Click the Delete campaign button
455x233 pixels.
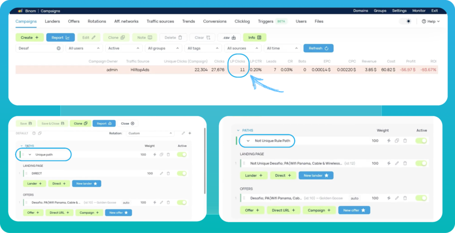click(x=174, y=37)
